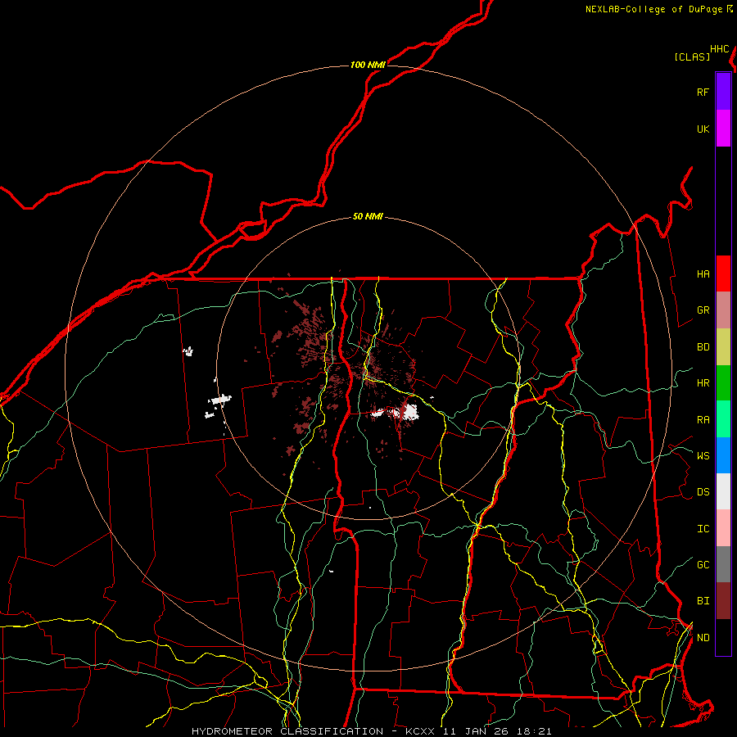Click the UK legend label
This screenshot has width=737, height=737.
(x=703, y=129)
